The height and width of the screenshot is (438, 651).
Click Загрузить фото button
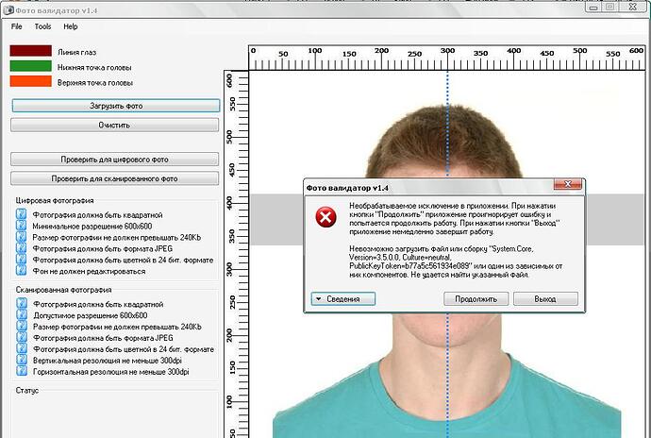click(x=116, y=106)
